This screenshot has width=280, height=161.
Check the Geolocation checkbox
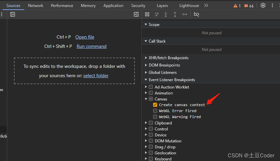pyautogui.click(x=151, y=153)
